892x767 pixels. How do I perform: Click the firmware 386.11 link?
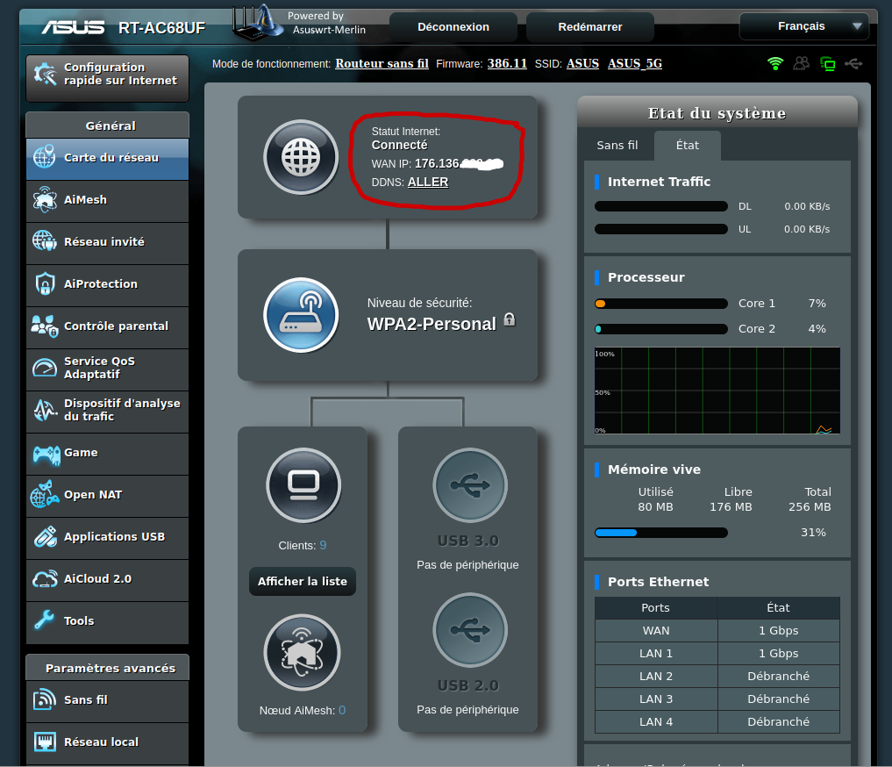tap(507, 63)
